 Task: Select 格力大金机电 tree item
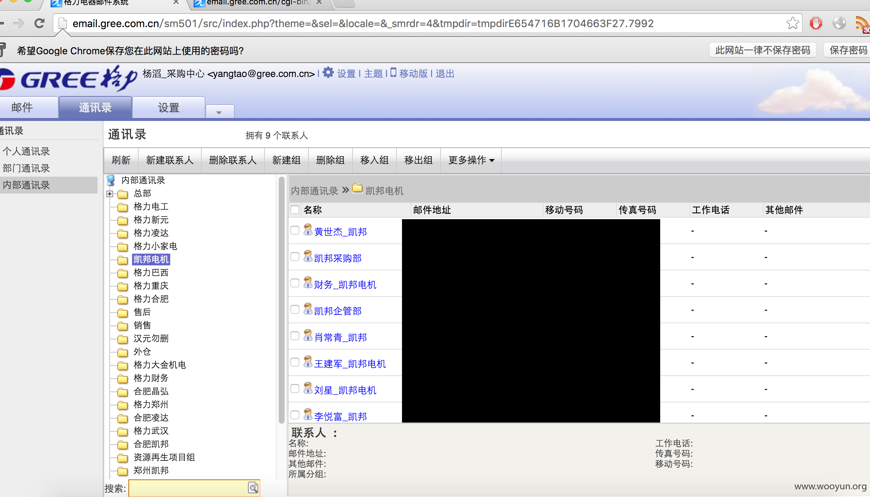(160, 365)
